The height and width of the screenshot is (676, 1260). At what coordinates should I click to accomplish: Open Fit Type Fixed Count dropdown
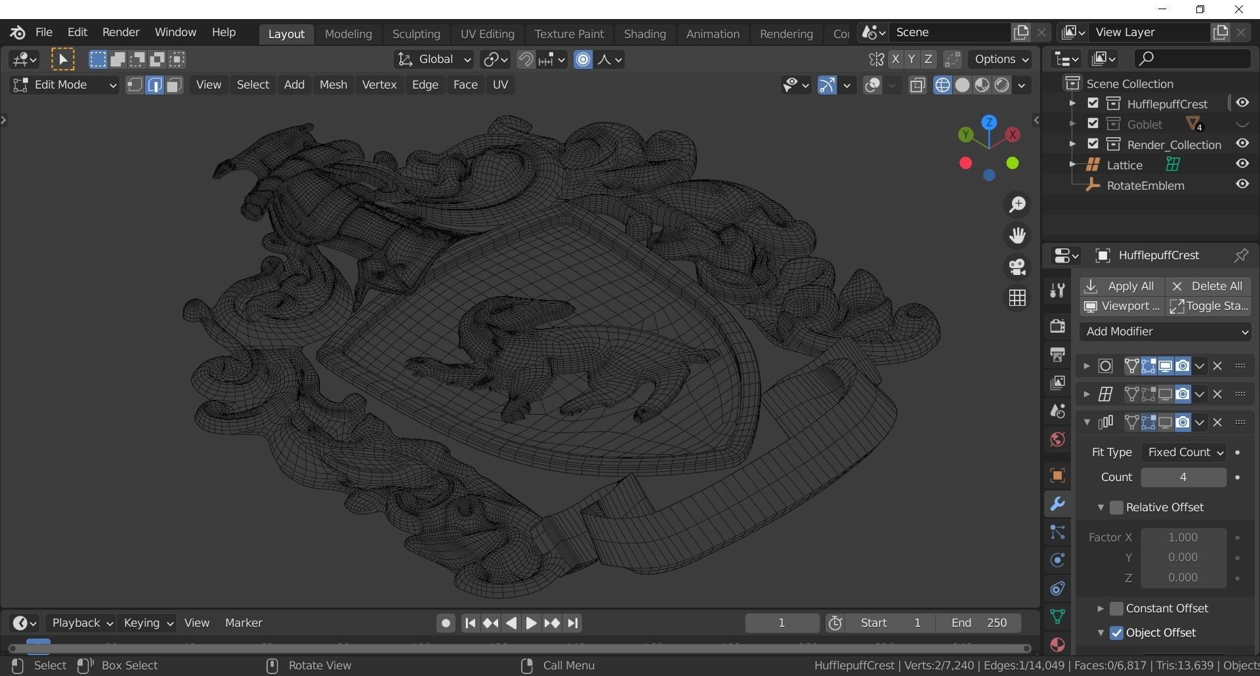(x=1183, y=453)
